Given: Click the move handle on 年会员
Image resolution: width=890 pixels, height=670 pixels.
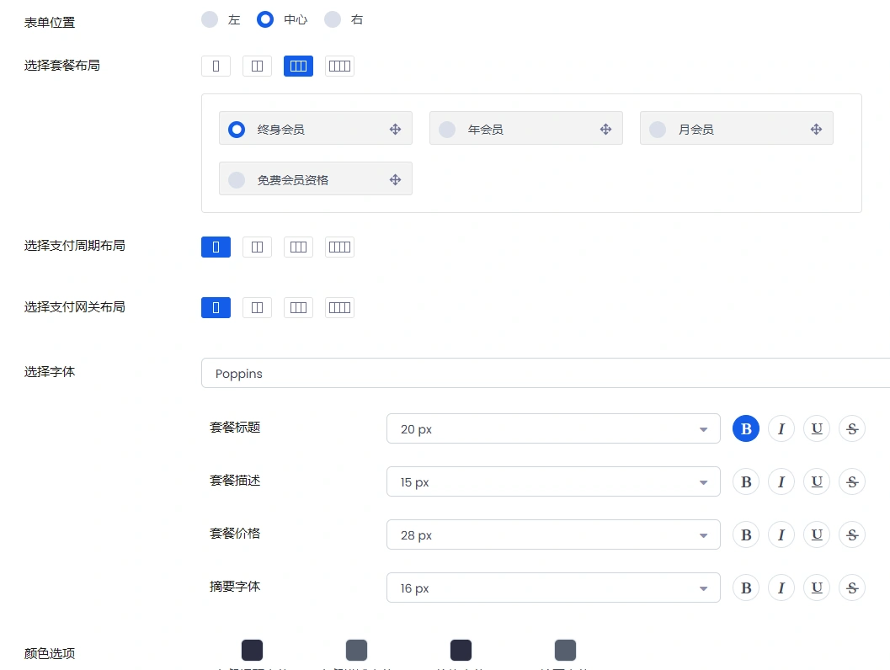Looking at the screenshot, I should point(605,129).
